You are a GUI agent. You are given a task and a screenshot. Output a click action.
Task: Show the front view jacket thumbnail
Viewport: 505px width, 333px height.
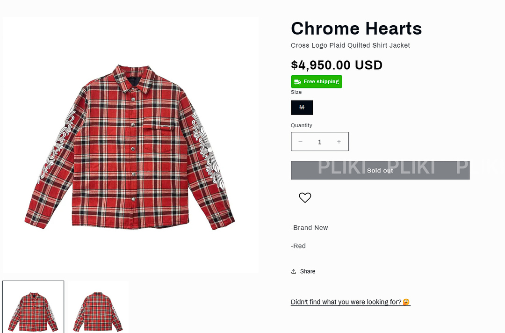[x=33, y=307]
